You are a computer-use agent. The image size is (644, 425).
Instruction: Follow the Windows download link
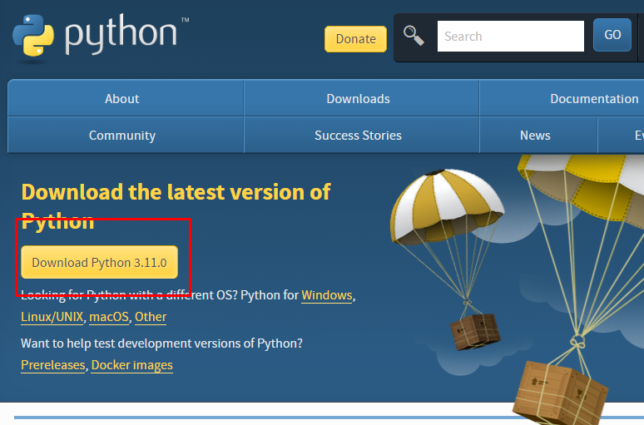[x=327, y=295]
